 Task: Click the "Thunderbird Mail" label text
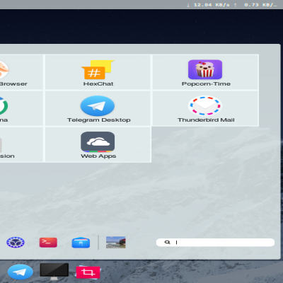tap(206, 120)
